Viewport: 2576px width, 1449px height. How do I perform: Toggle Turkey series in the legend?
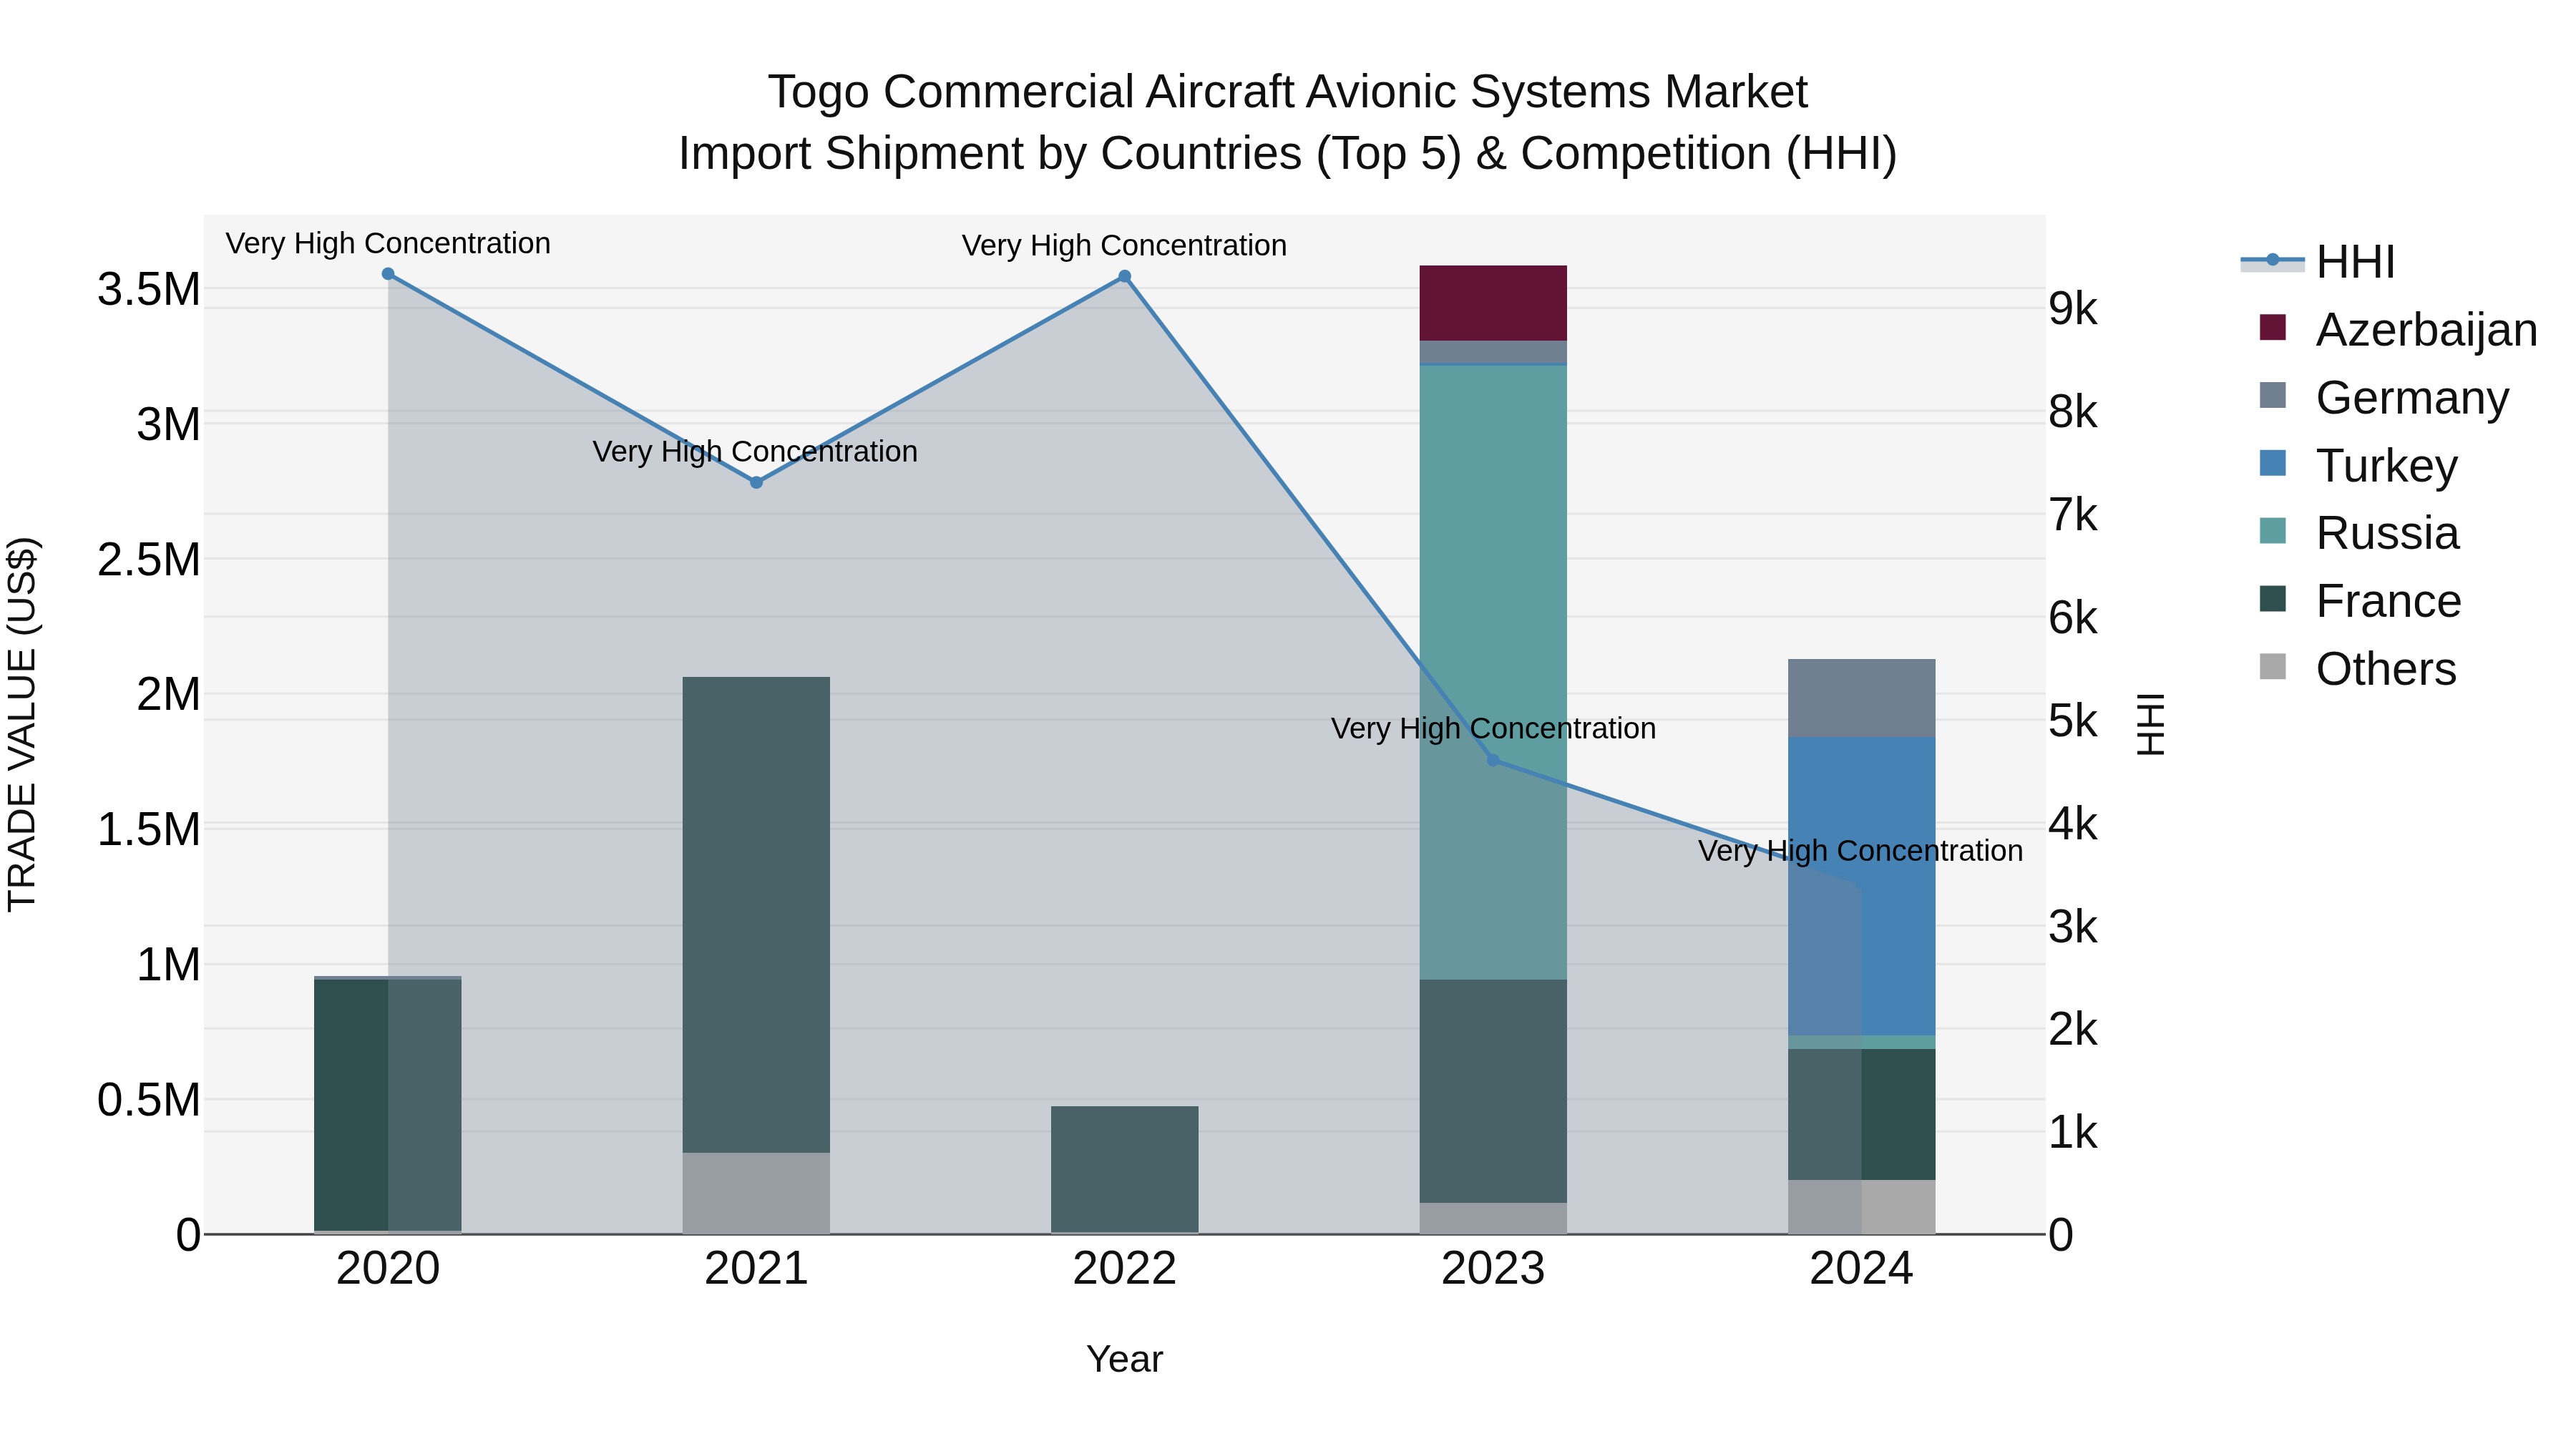(2357, 465)
